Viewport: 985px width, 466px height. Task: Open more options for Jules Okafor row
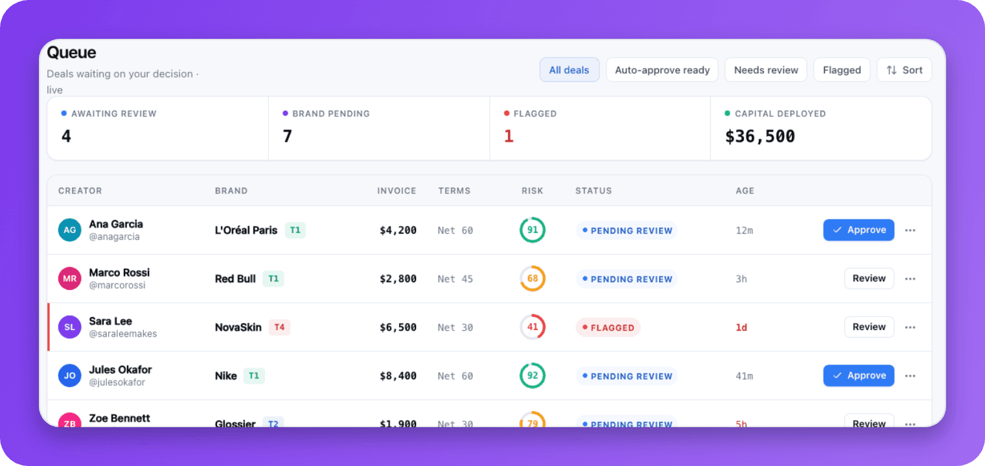point(910,376)
